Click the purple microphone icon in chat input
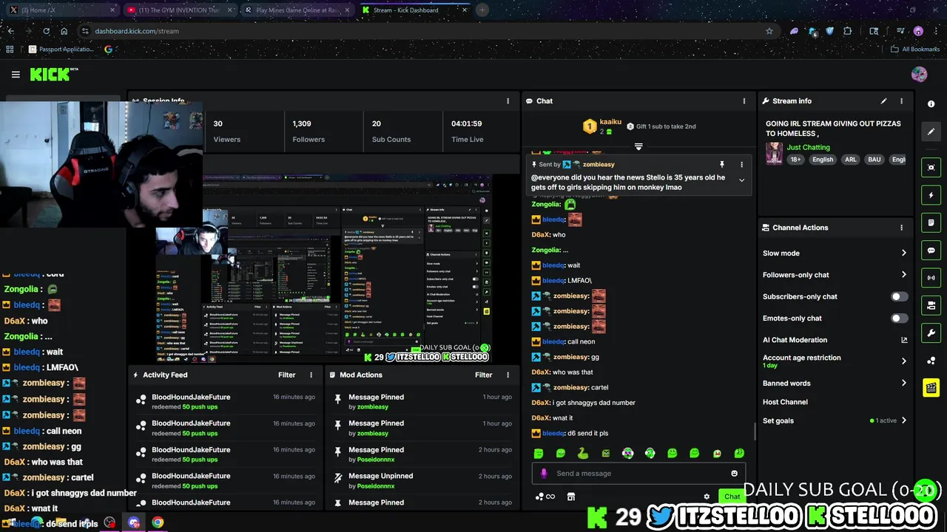Viewport: 947px width, 532px height. pyautogui.click(x=544, y=474)
